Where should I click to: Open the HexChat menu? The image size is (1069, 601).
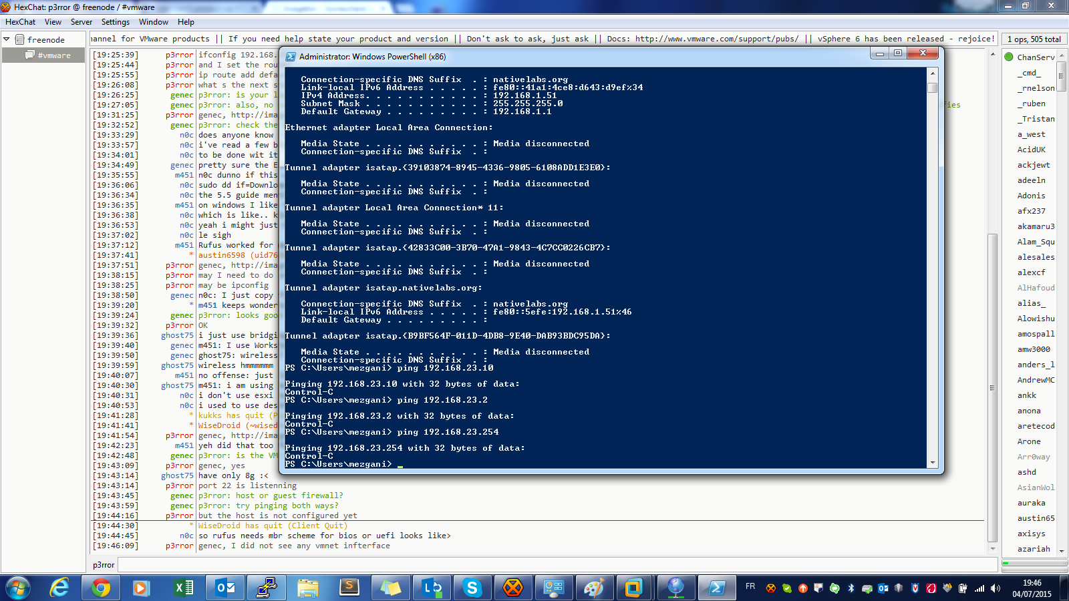coord(20,22)
